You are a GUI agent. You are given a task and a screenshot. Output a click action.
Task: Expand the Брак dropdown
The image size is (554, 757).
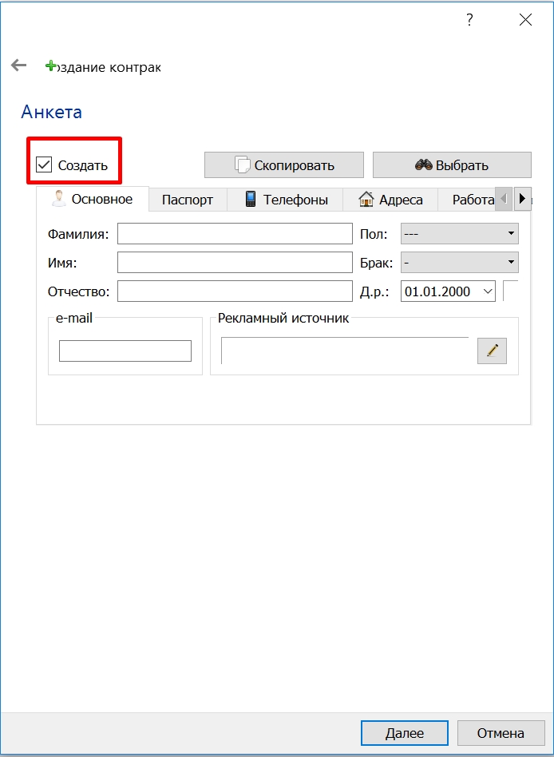click(460, 263)
